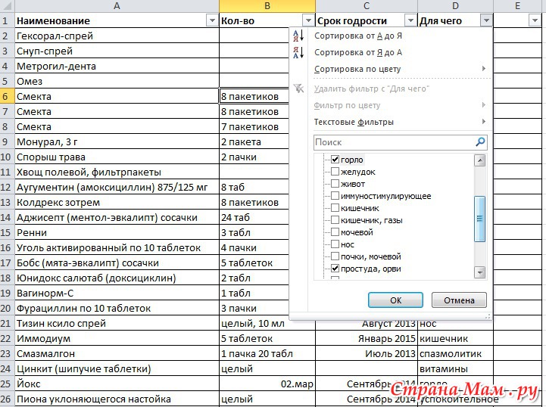Select row 12 header
The image size is (546, 407).
pyautogui.click(x=7, y=187)
